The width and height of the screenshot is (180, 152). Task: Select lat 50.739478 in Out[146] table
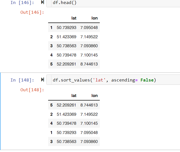(x=66, y=55)
